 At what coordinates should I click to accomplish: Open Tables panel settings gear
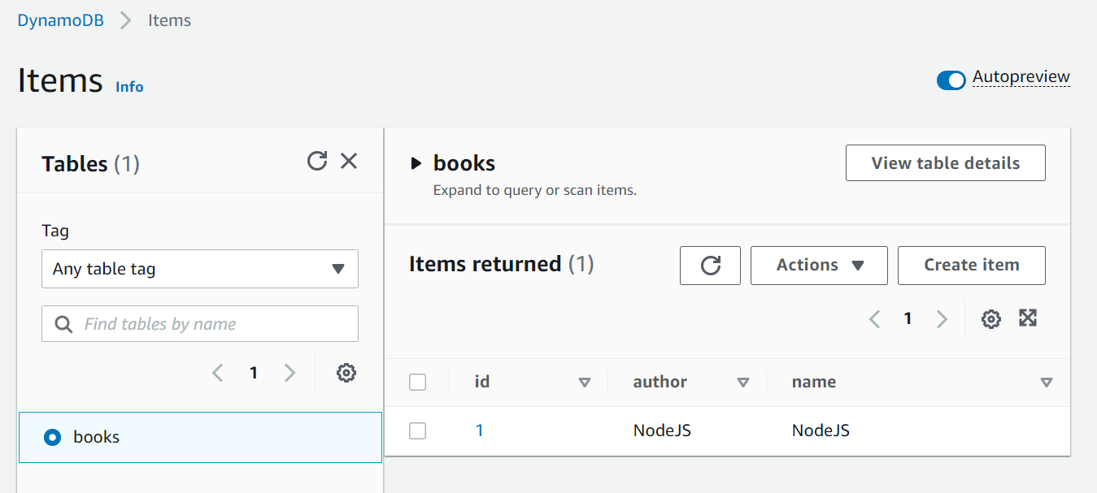pyautogui.click(x=346, y=373)
